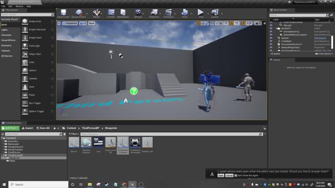
Task: Open the Source Control toolbar icon
Action: 79,14
